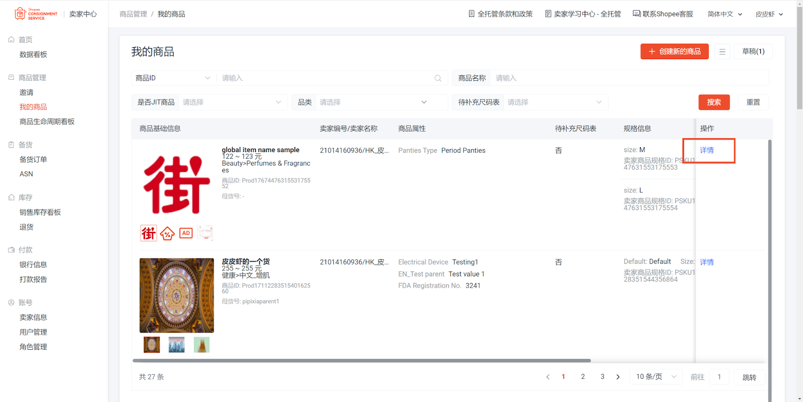The image size is (803, 402).
Task: Select 我的商品 in sidebar
Action: [x=33, y=107]
